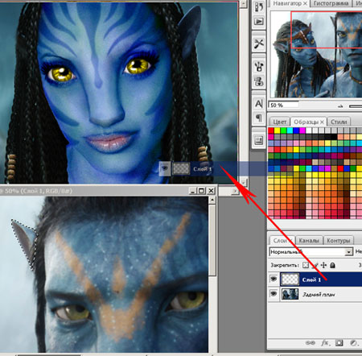Open the History panel icon
The image size is (362, 356).
(259, 7)
